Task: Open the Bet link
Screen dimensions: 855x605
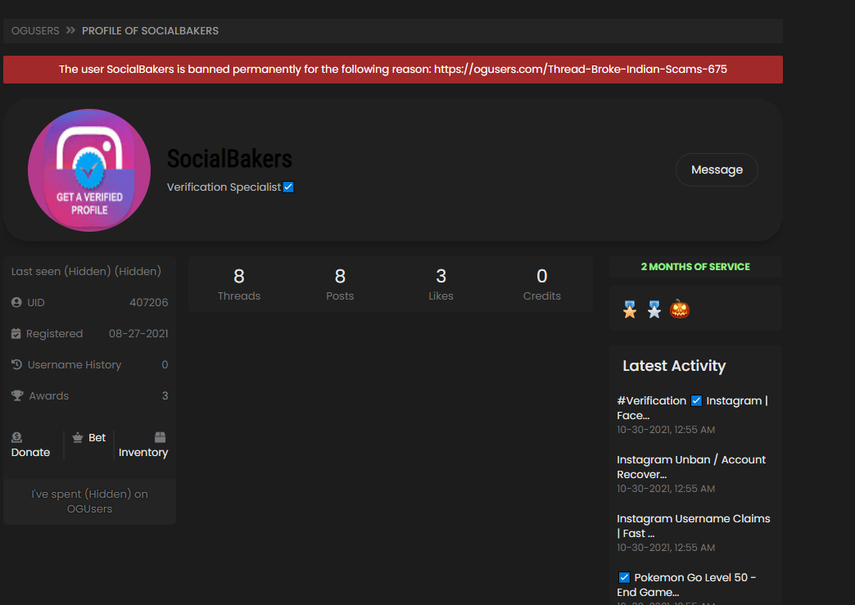Action: [97, 438]
